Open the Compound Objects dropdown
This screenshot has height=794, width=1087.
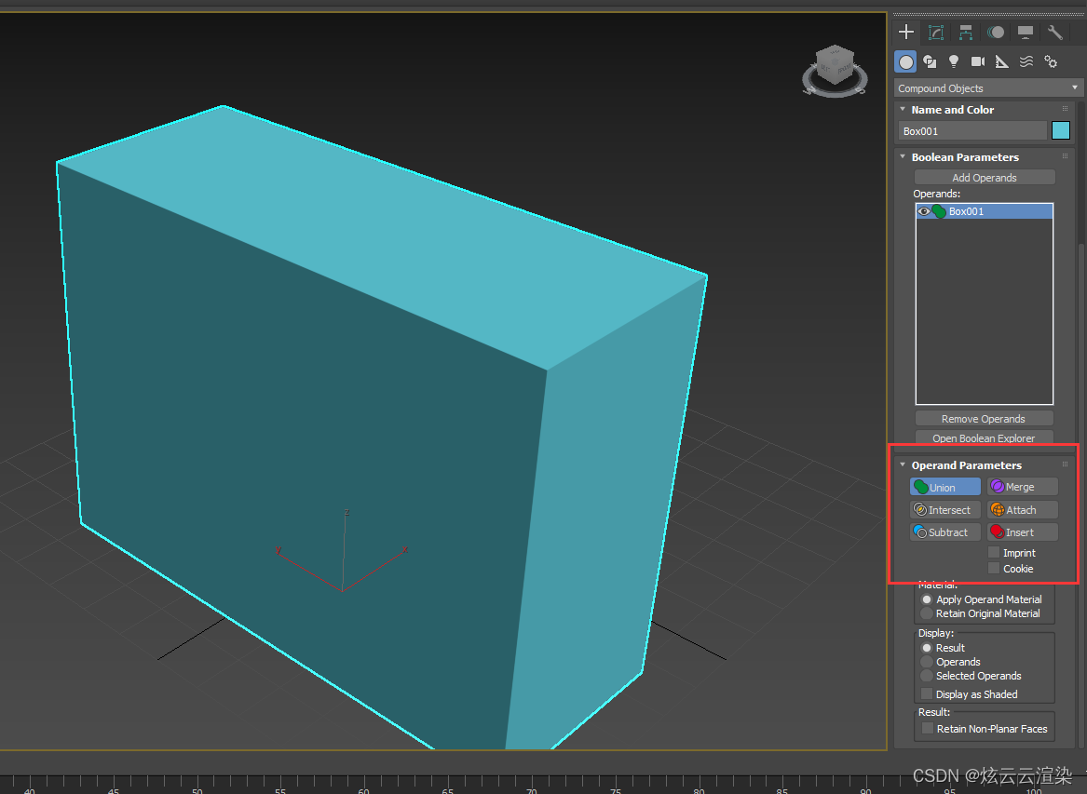988,88
